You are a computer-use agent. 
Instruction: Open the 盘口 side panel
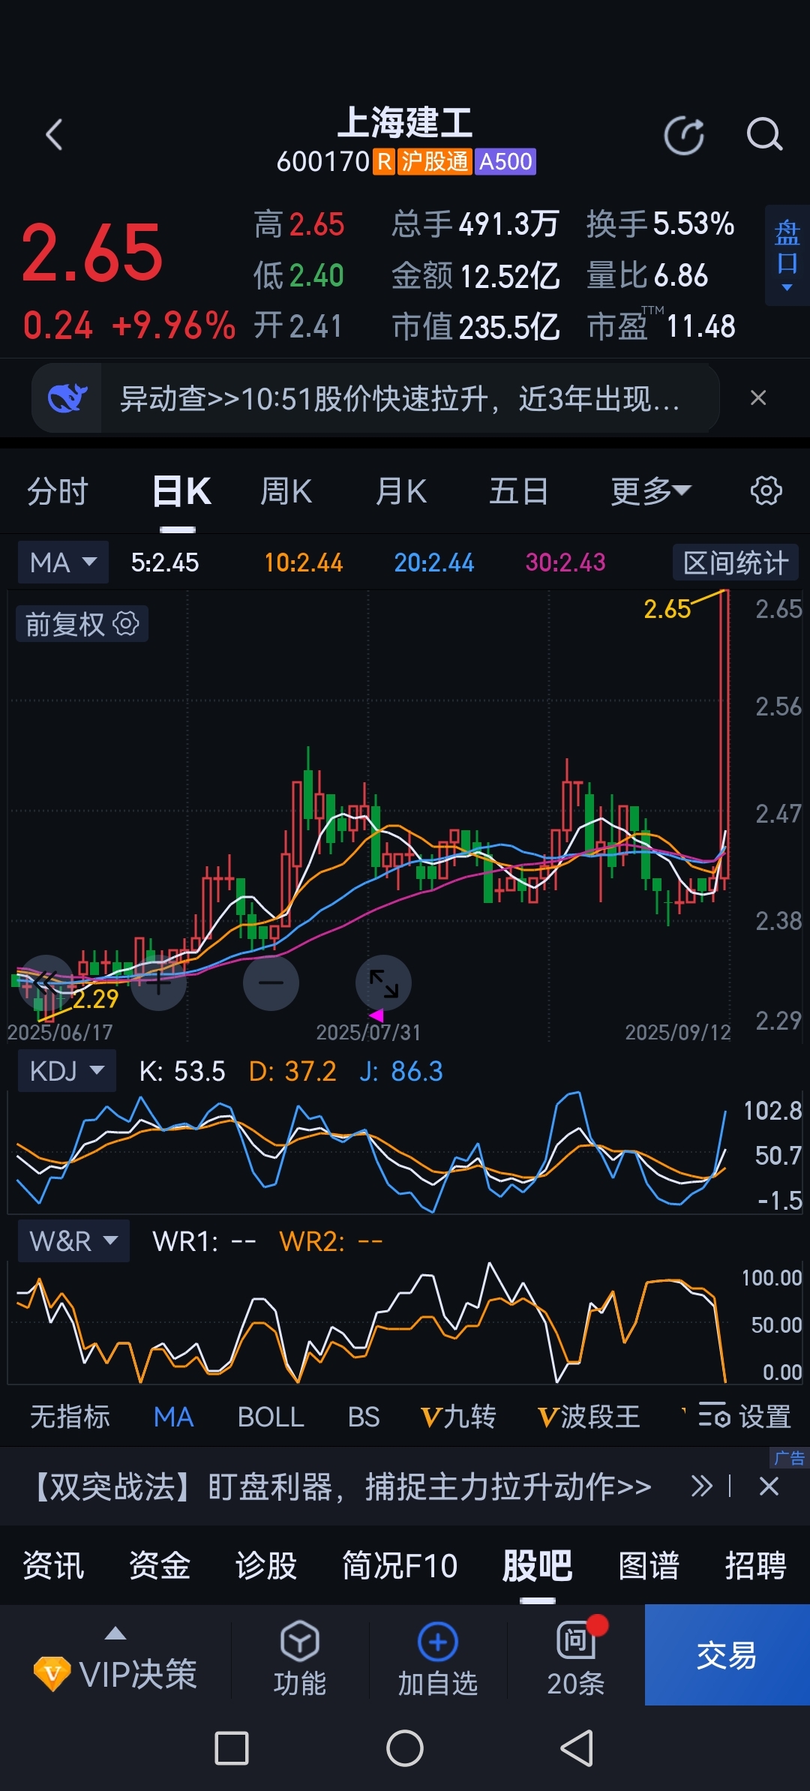pos(787,255)
